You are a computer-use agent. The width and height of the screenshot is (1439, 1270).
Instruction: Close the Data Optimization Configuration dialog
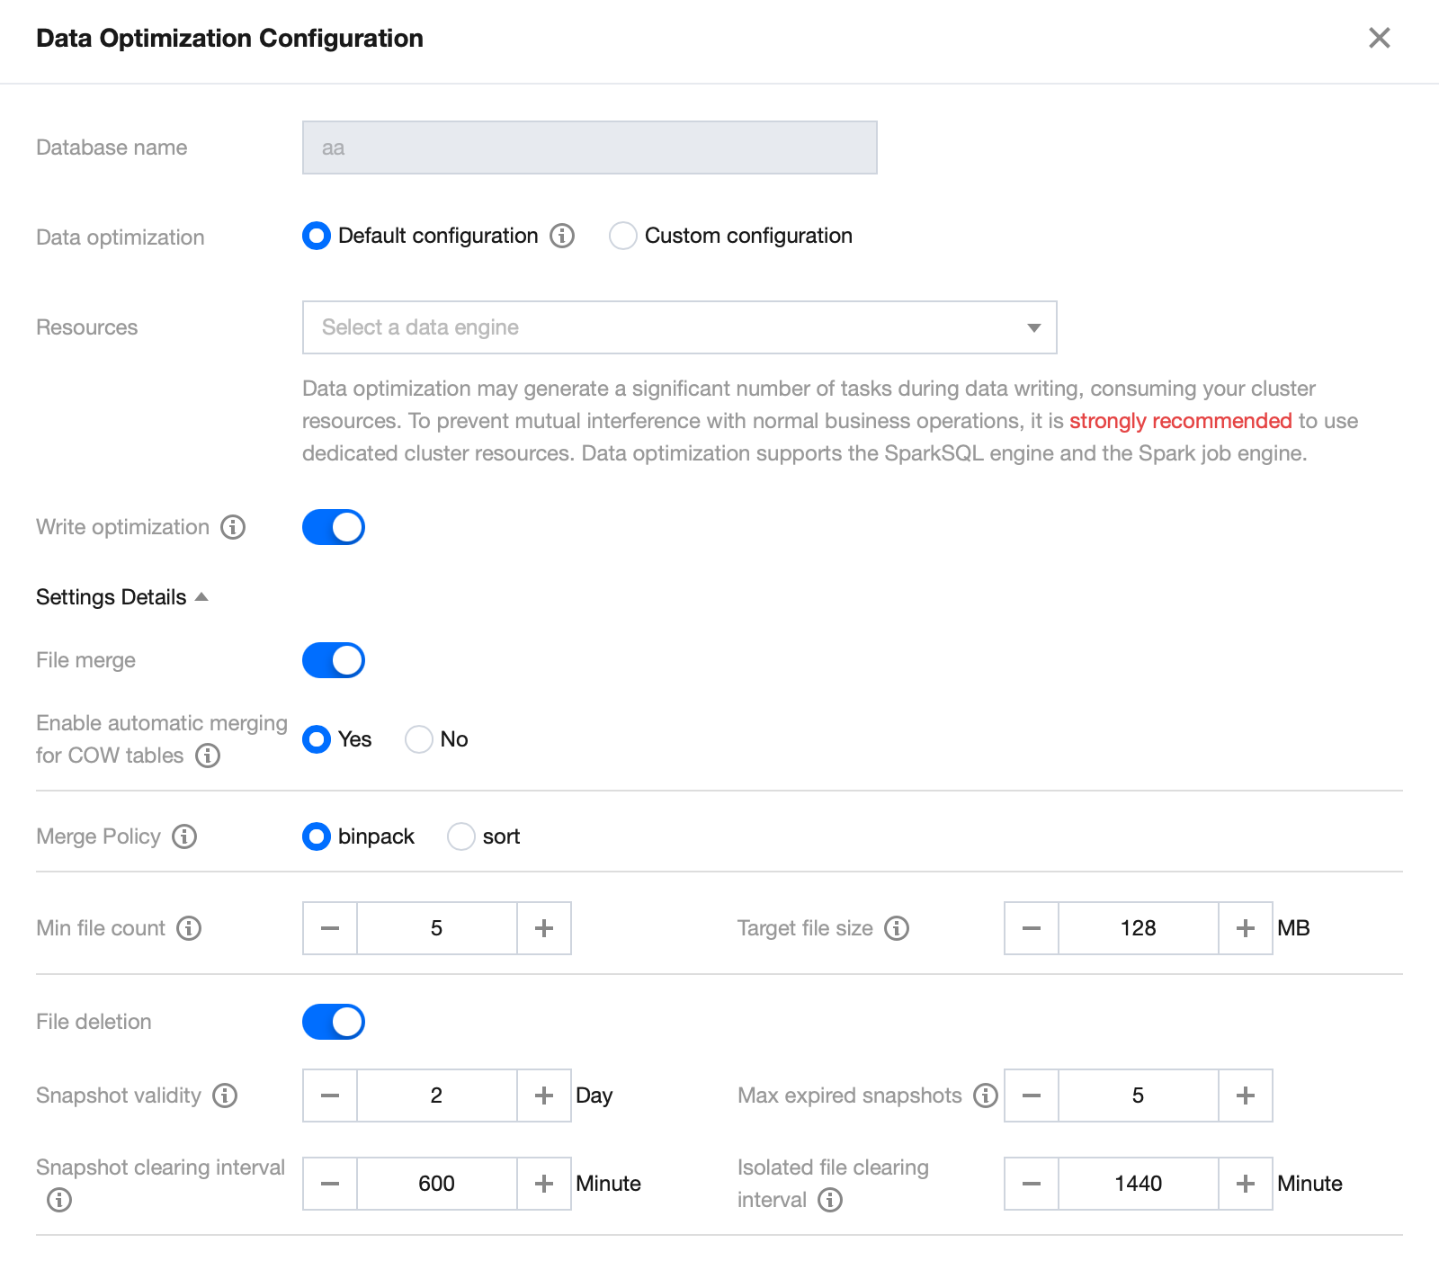point(1379,38)
